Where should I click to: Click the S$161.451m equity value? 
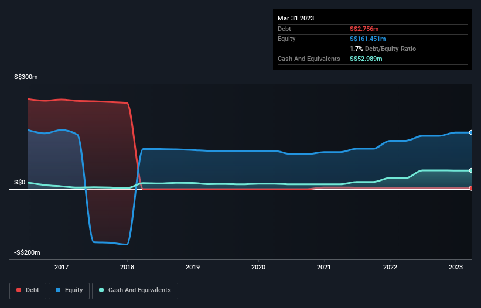click(x=368, y=39)
